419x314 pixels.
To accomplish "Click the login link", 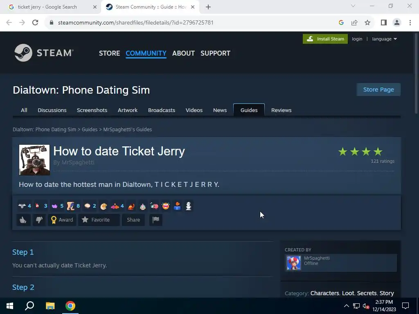I will coord(357,39).
